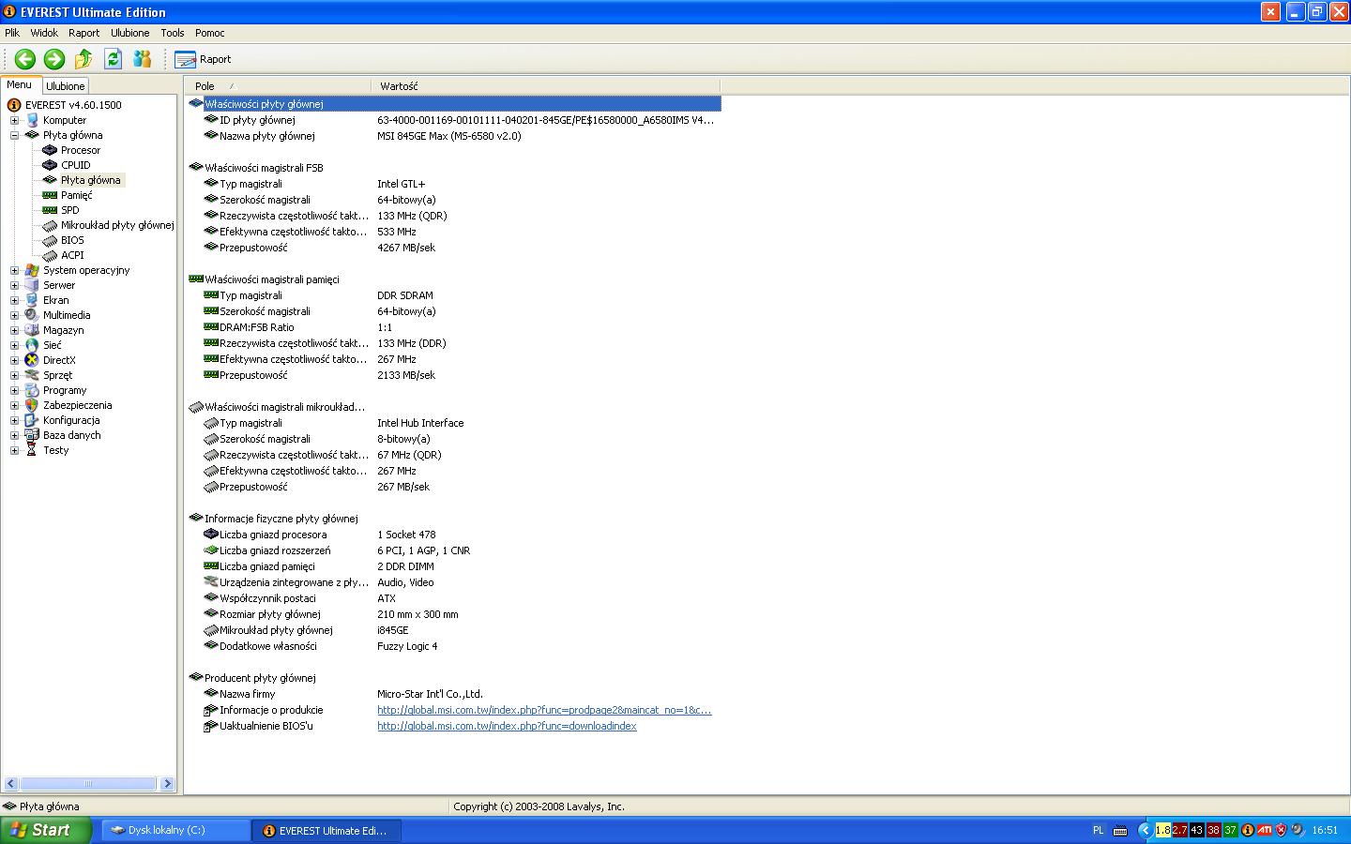Select the Mikroukład płyty głównej chipset icon

[x=50, y=225]
